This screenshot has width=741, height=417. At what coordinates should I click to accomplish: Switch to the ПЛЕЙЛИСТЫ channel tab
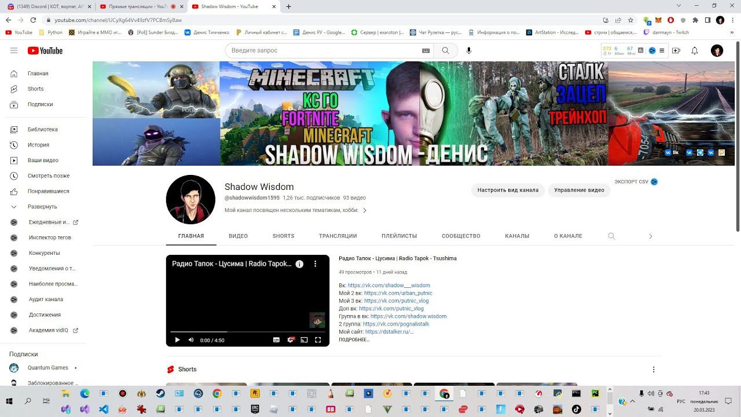tap(399, 236)
